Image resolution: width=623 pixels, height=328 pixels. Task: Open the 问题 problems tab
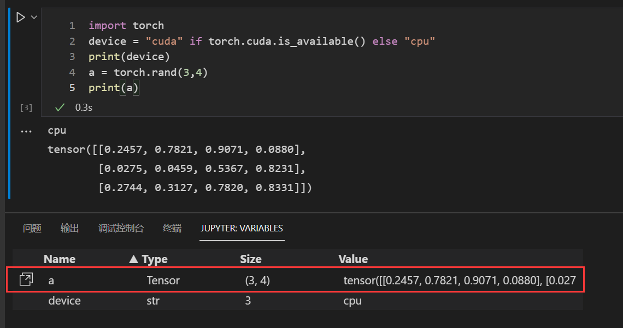coord(32,228)
